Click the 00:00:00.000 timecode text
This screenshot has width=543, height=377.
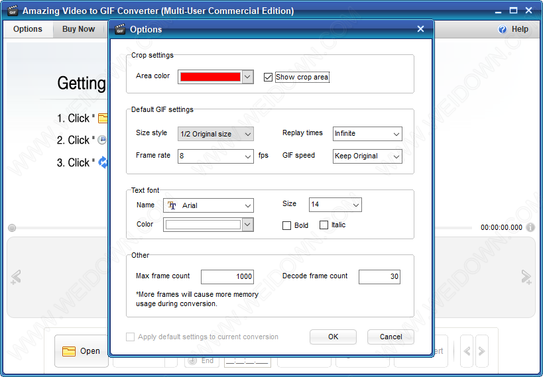pyautogui.click(x=501, y=227)
